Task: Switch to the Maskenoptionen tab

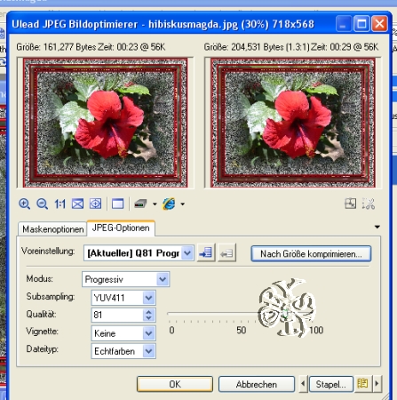Action: point(52,229)
